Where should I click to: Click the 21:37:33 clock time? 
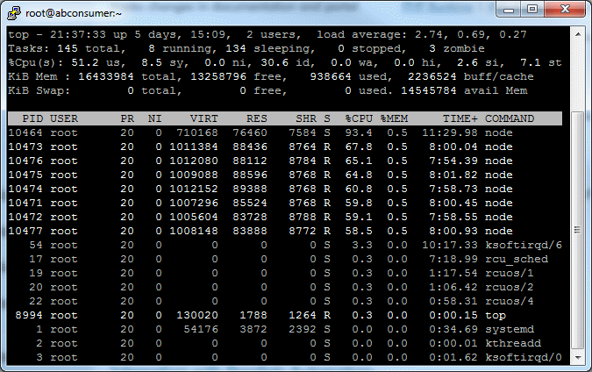[x=78, y=35]
